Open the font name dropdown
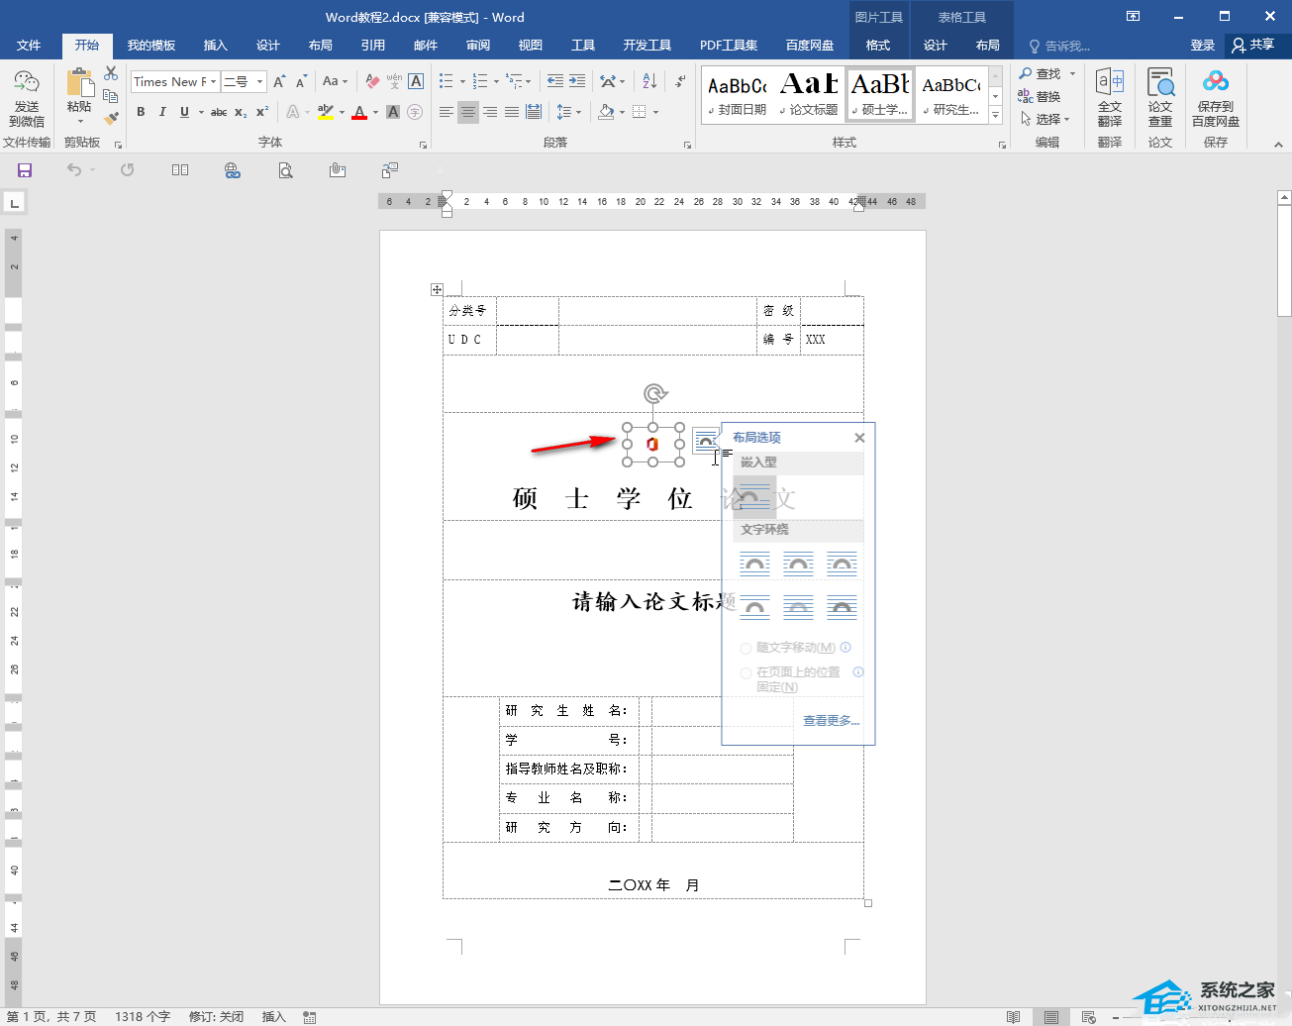The image size is (1292, 1026). [x=213, y=82]
